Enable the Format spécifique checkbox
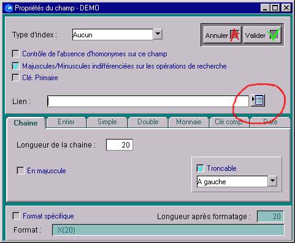 16,216
